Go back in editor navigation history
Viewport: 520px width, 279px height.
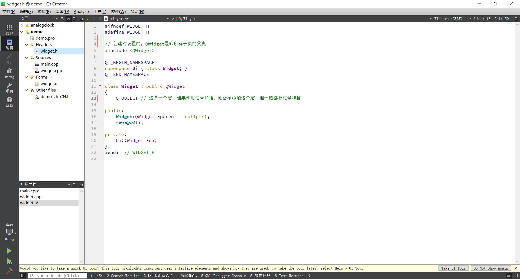[87, 19]
